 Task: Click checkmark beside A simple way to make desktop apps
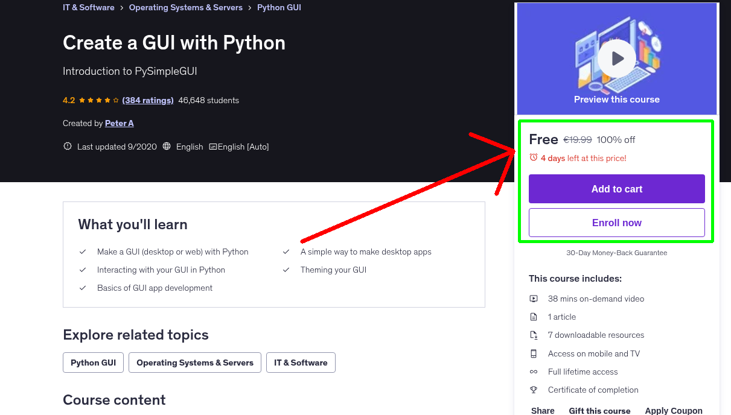click(286, 252)
